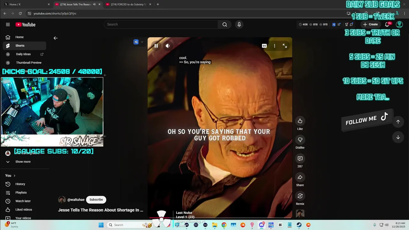The height and width of the screenshot is (230, 409).
Task: Open Thumbnail Preview in the sidebar
Action: [24, 63]
